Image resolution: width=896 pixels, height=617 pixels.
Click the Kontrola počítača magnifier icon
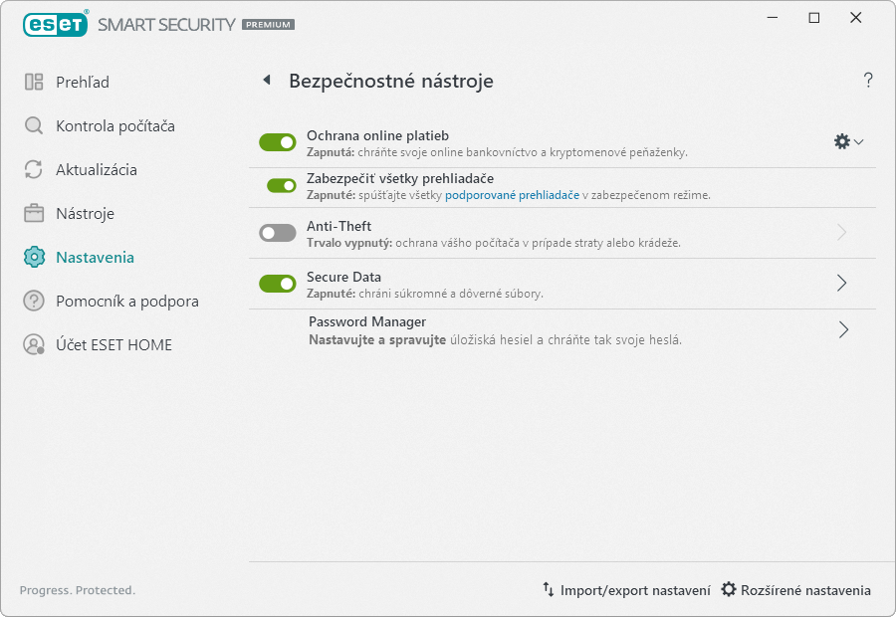pyautogui.click(x=34, y=125)
